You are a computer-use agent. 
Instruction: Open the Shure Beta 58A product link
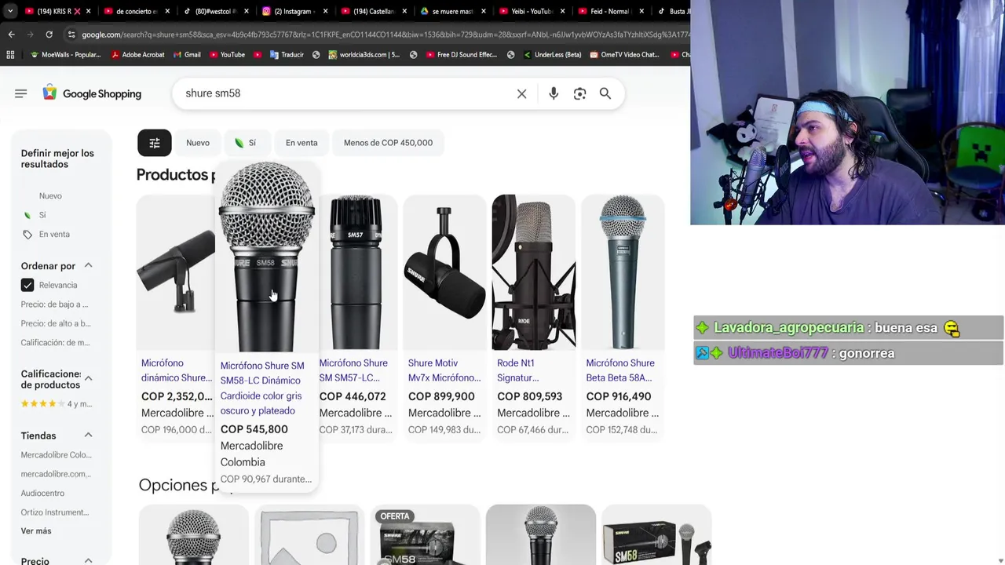620,370
